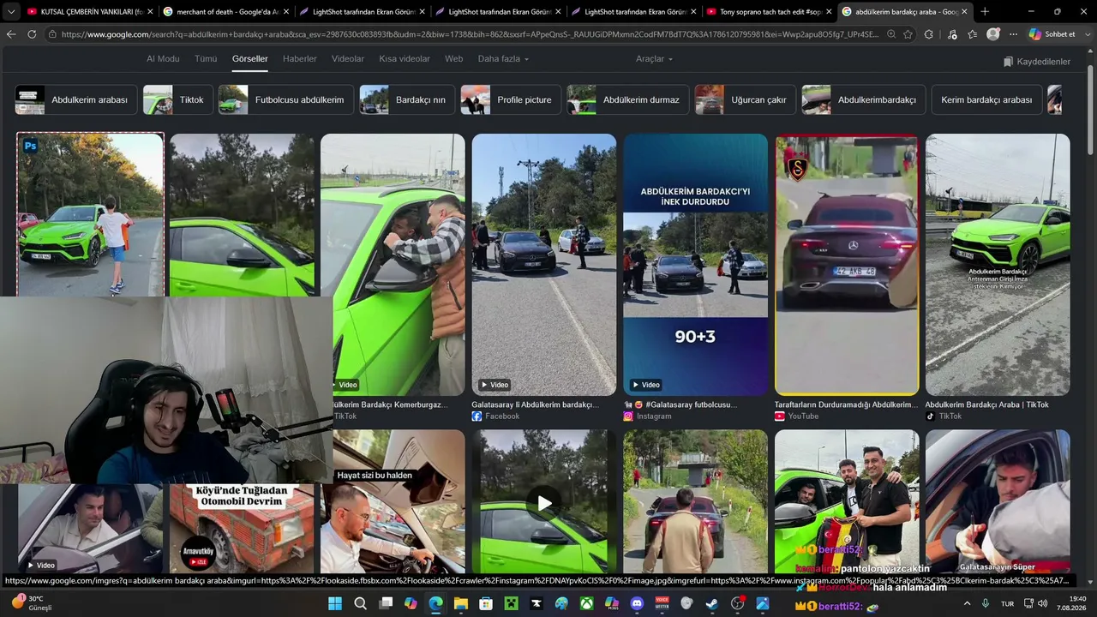Switch to Haberler results
The image size is (1097, 617).
pyautogui.click(x=300, y=59)
